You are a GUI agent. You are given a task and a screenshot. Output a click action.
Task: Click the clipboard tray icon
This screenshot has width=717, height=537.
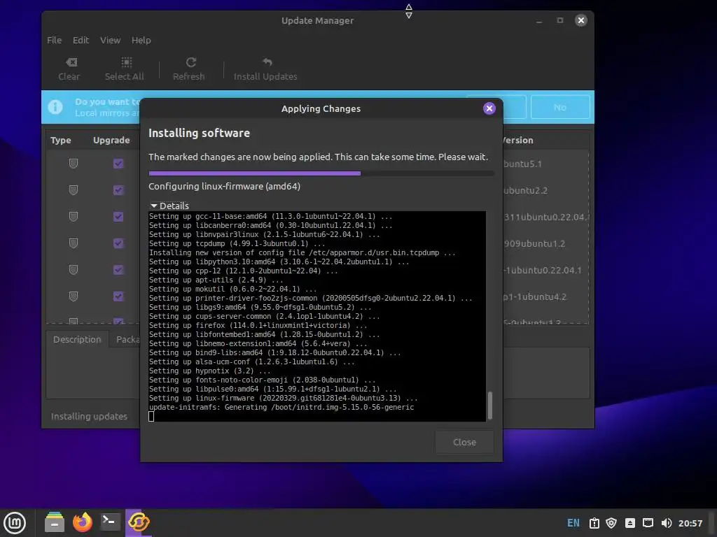(594, 523)
